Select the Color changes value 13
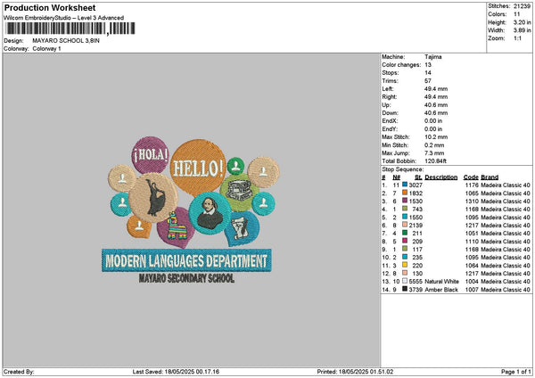Viewport: 535px width, 378px height. [428, 65]
